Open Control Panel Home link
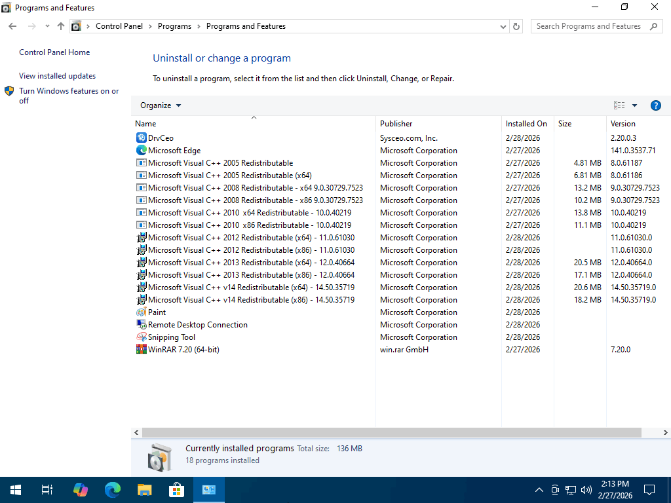Screen dimensions: 671x503 (x=54, y=52)
